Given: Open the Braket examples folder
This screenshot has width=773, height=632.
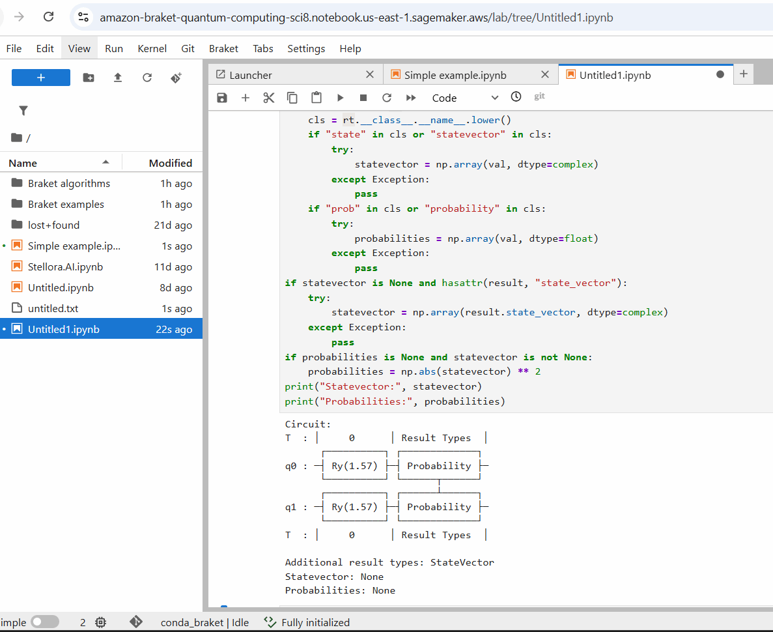Looking at the screenshot, I should coord(66,205).
